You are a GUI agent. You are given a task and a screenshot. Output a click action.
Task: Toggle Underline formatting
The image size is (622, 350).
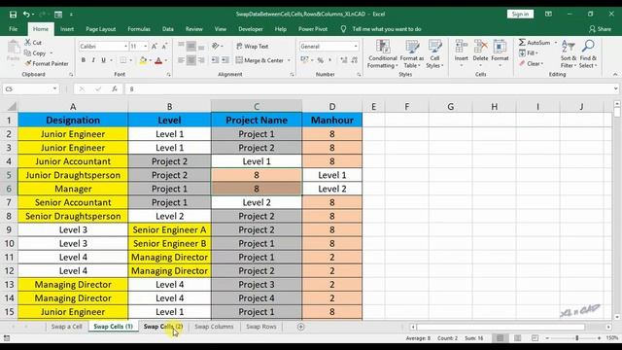click(x=104, y=60)
